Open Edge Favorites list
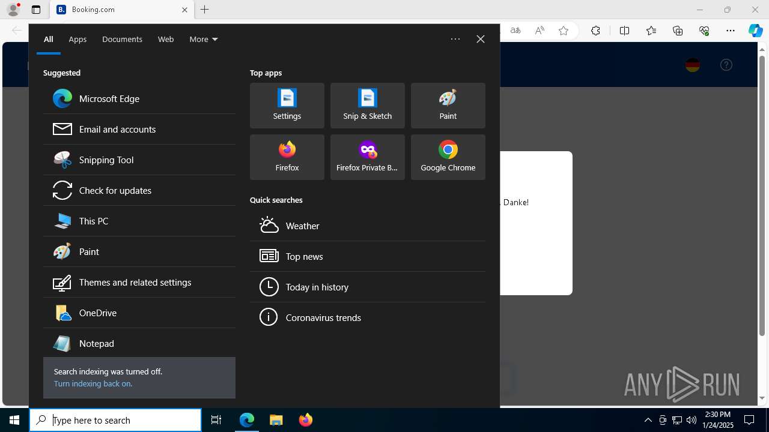Image resolution: width=769 pixels, height=432 pixels. pyautogui.click(x=651, y=31)
